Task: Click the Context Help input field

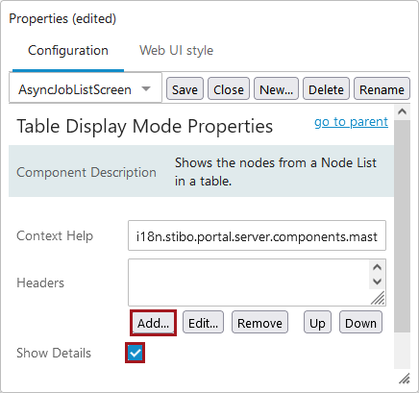Action: click(x=257, y=235)
